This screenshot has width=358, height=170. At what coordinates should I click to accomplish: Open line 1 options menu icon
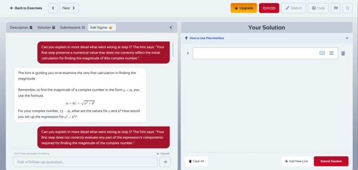pyautogui.click(x=331, y=53)
